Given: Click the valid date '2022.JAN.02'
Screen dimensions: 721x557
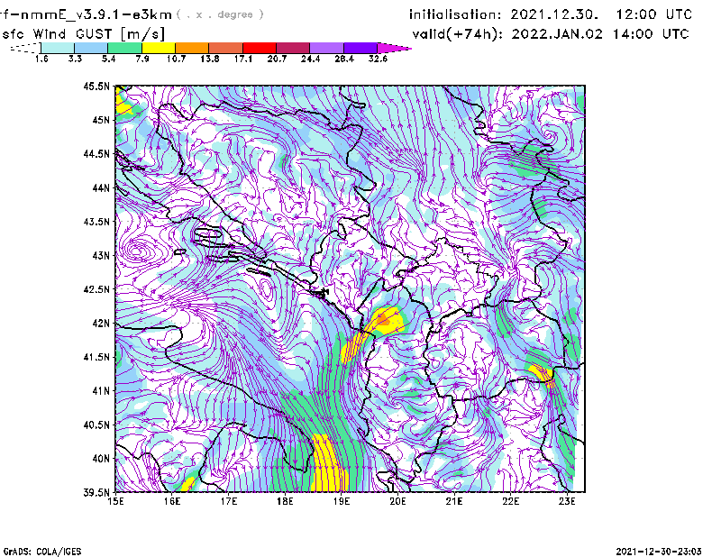Looking at the screenshot, I should pos(557,34).
